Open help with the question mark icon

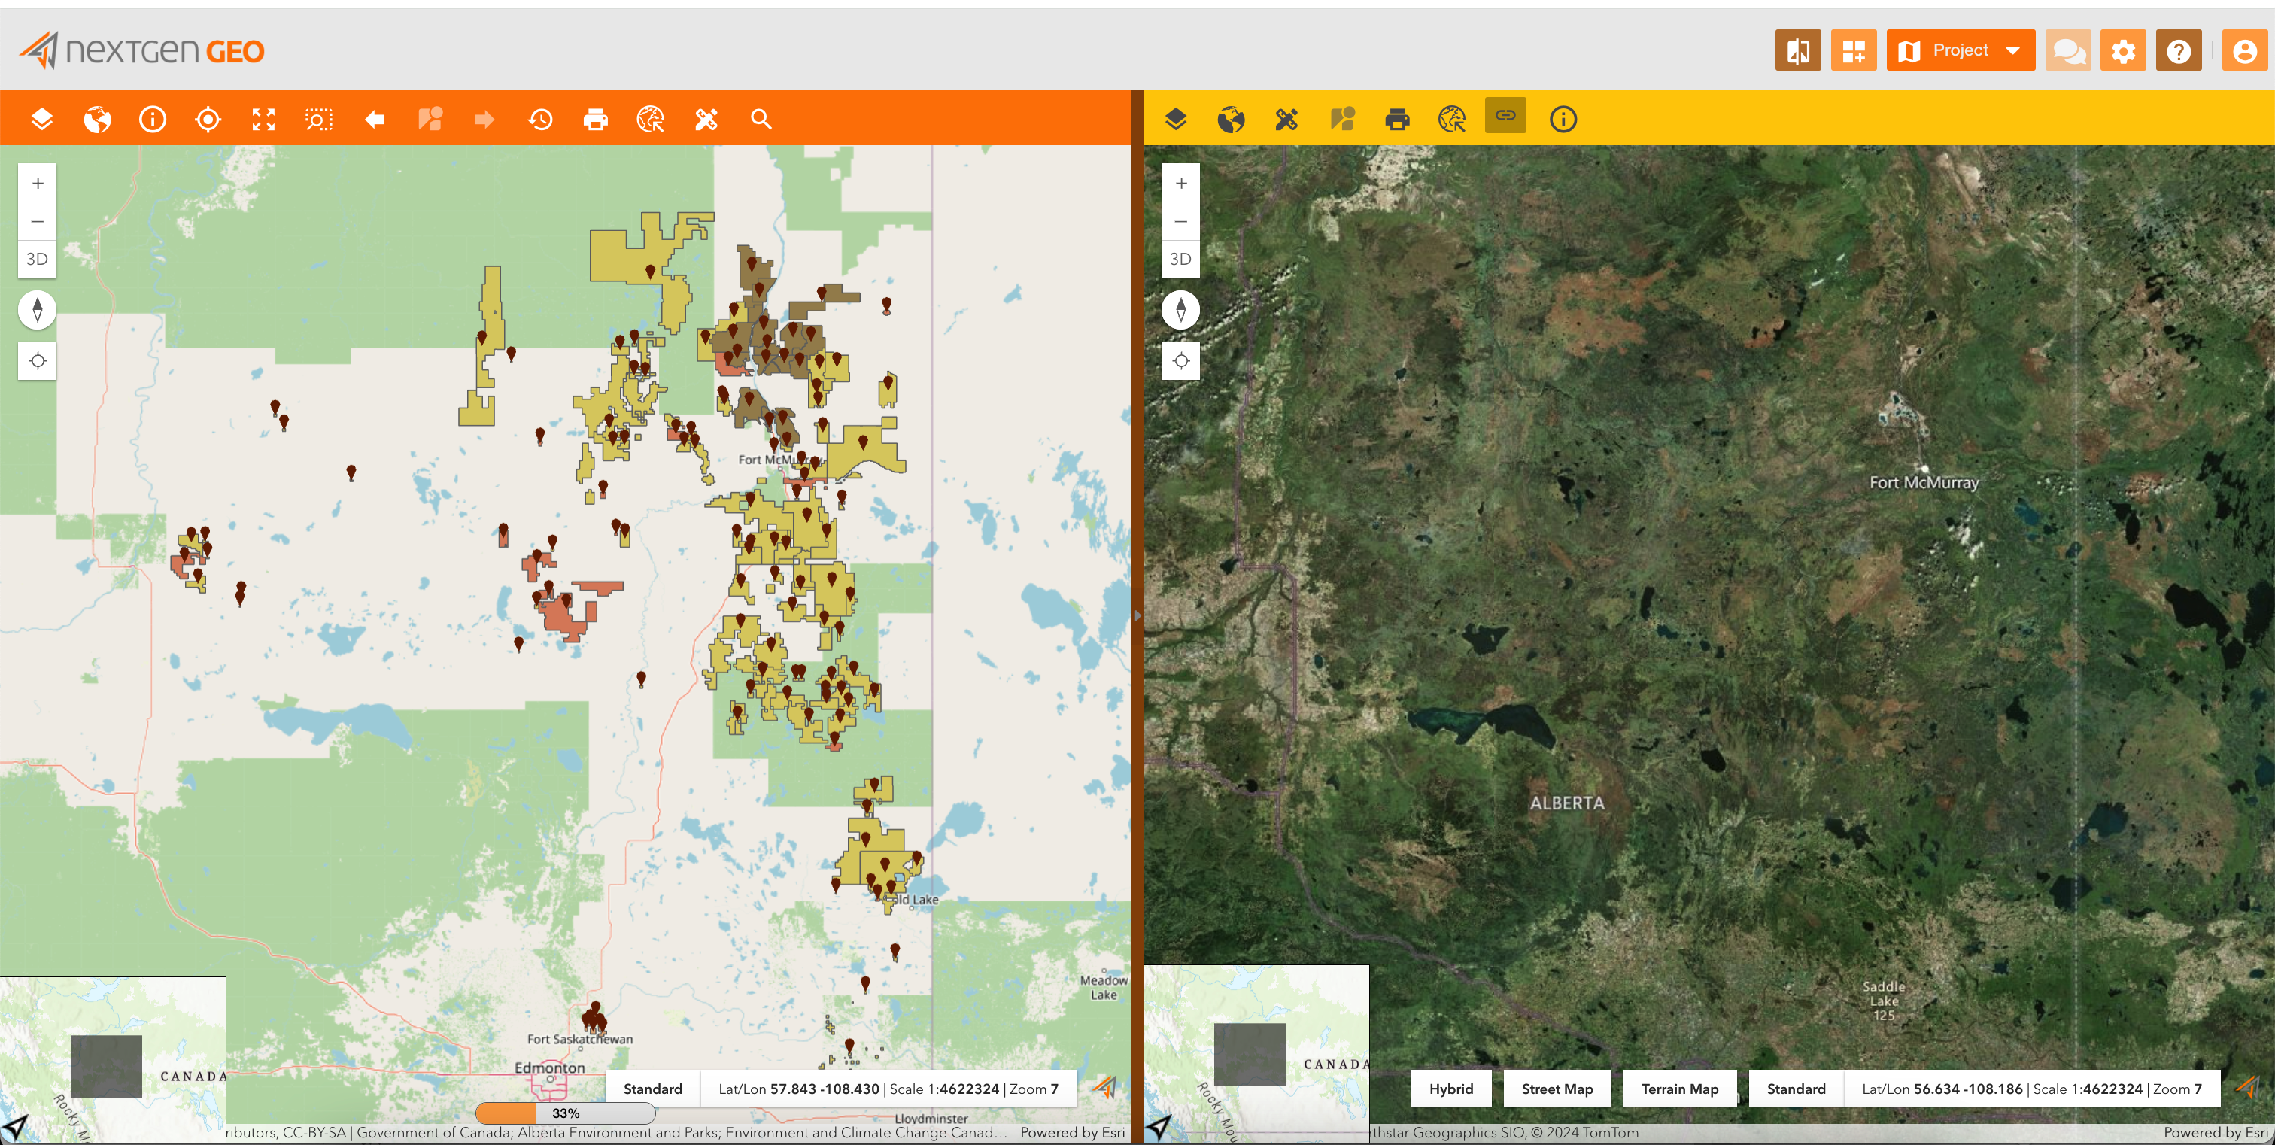tap(2179, 50)
